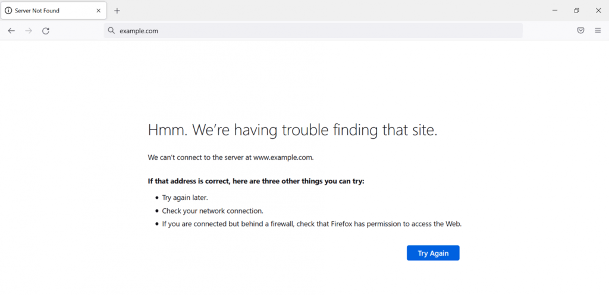Open the Firefox hamburger application menu

(x=598, y=31)
